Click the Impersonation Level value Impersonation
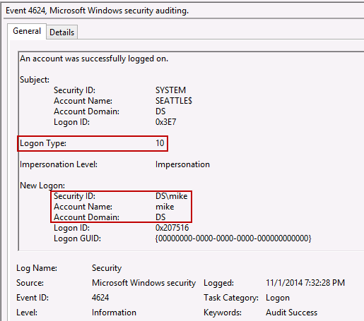This screenshot has width=364, height=321. tap(182, 164)
